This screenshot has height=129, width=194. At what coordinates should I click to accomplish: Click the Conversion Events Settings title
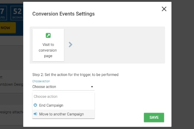coord(63,14)
